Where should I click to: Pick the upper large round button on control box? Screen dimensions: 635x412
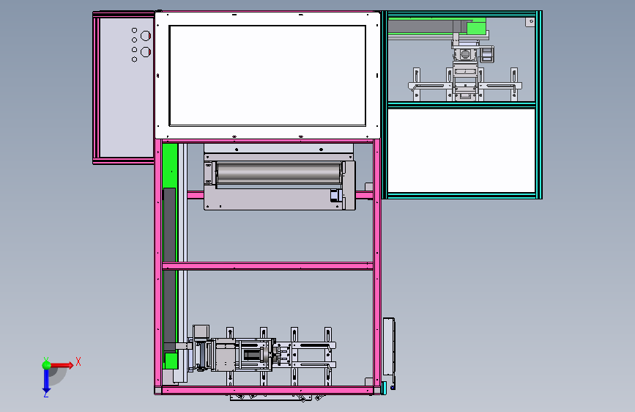146,36
